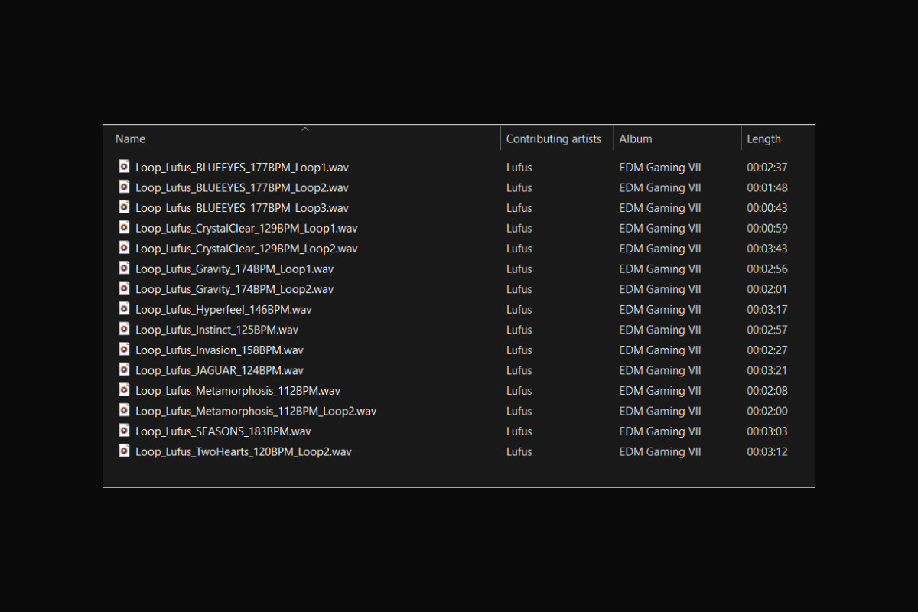Select file name Loop_Lufus_CrystalClear_129BPM_Loop1.wav
918x612 pixels.
[x=246, y=228]
